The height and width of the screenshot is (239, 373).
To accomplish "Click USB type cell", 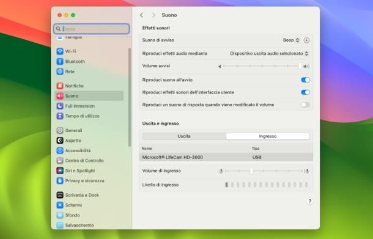I will (x=257, y=157).
